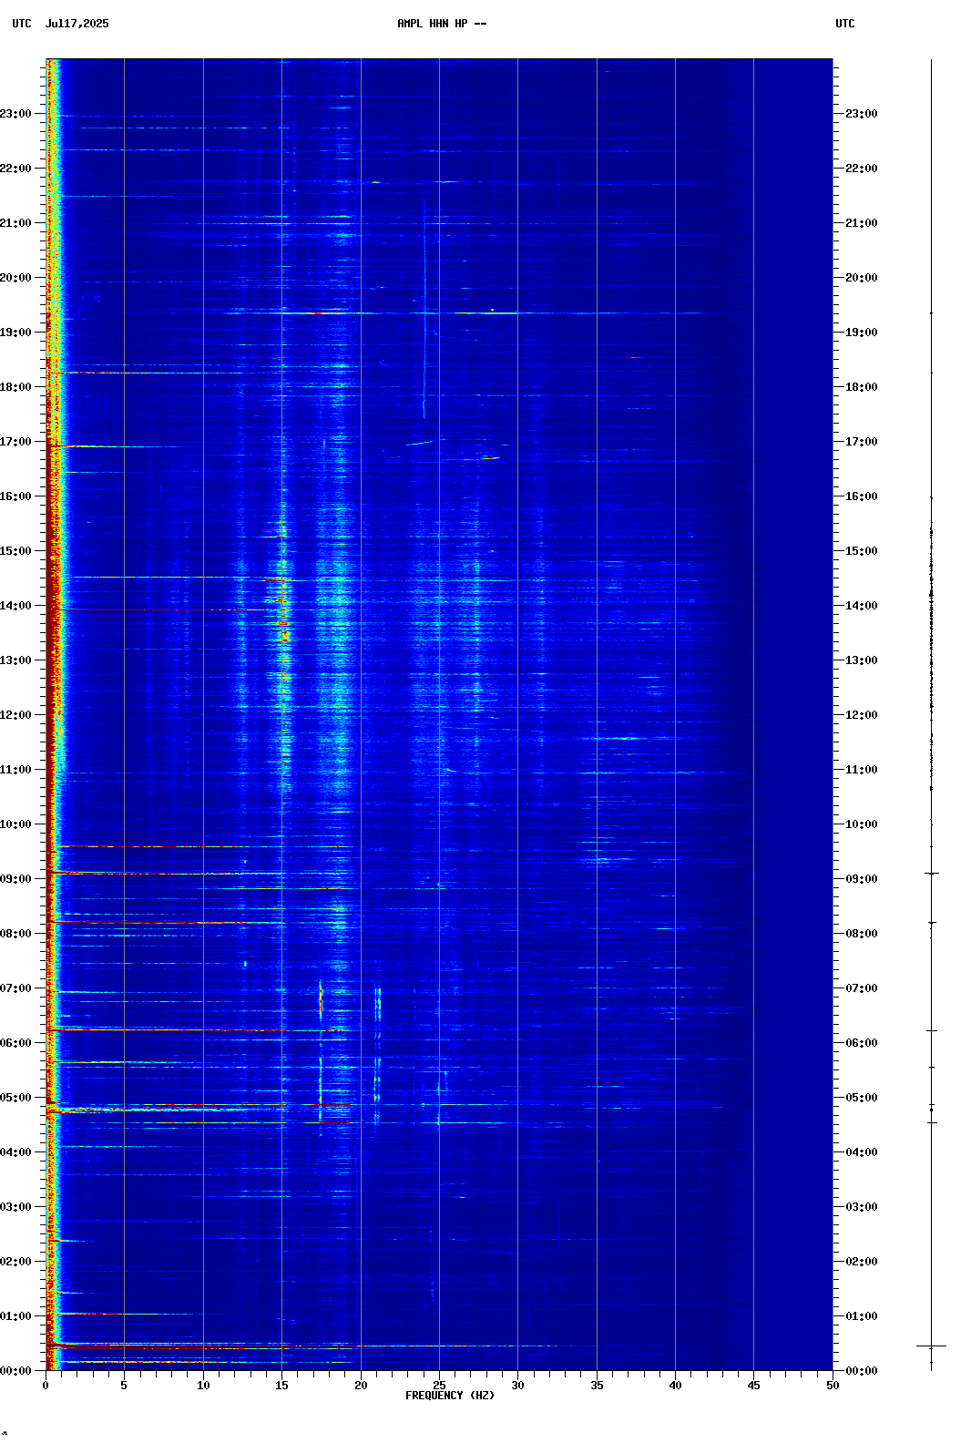The width and height of the screenshot is (971, 1443).
Task: Select the right-side '06:00' time label
Action: (862, 1043)
